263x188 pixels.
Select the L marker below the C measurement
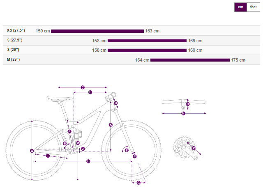coord(90,92)
